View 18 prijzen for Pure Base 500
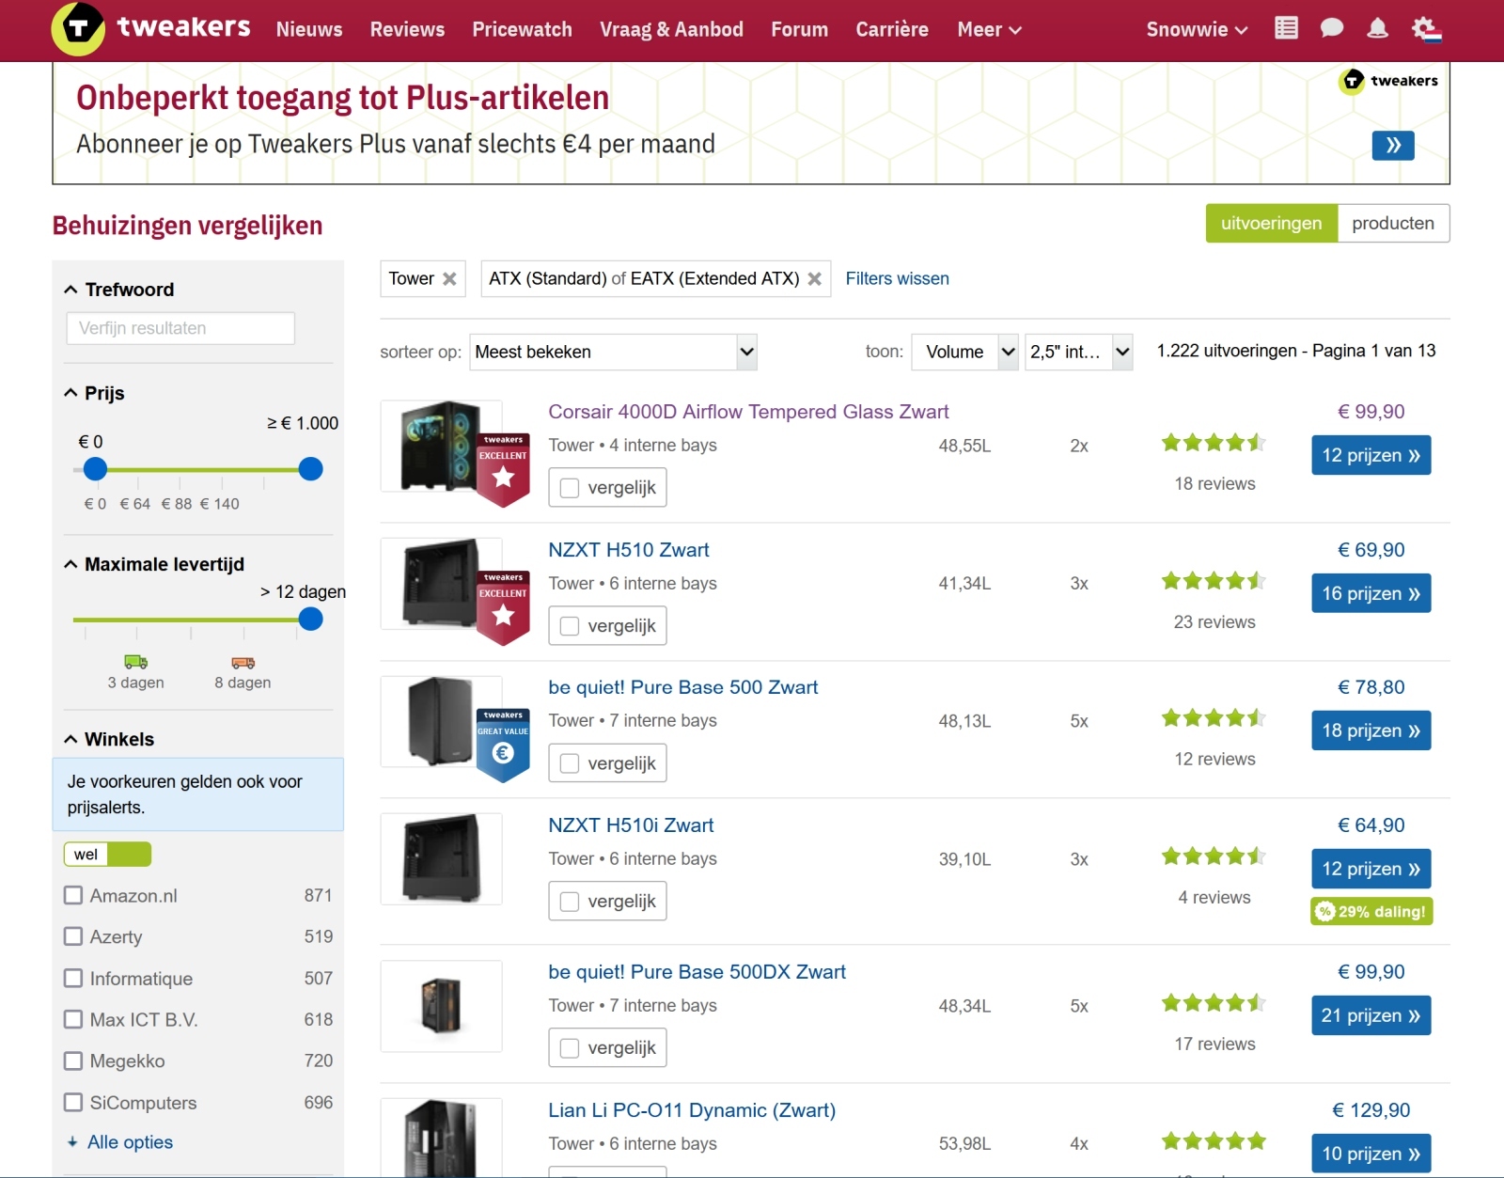Image resolution: width=1504 pixels, height=1178 pixels. tap(1371, 730)
